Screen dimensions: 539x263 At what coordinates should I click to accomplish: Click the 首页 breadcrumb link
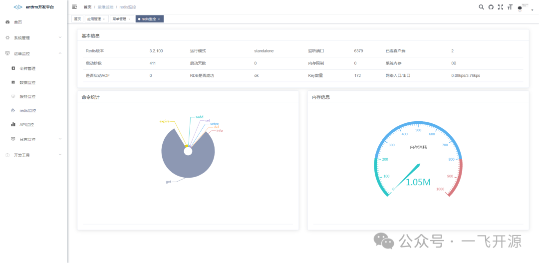click(x=87, y=7)
